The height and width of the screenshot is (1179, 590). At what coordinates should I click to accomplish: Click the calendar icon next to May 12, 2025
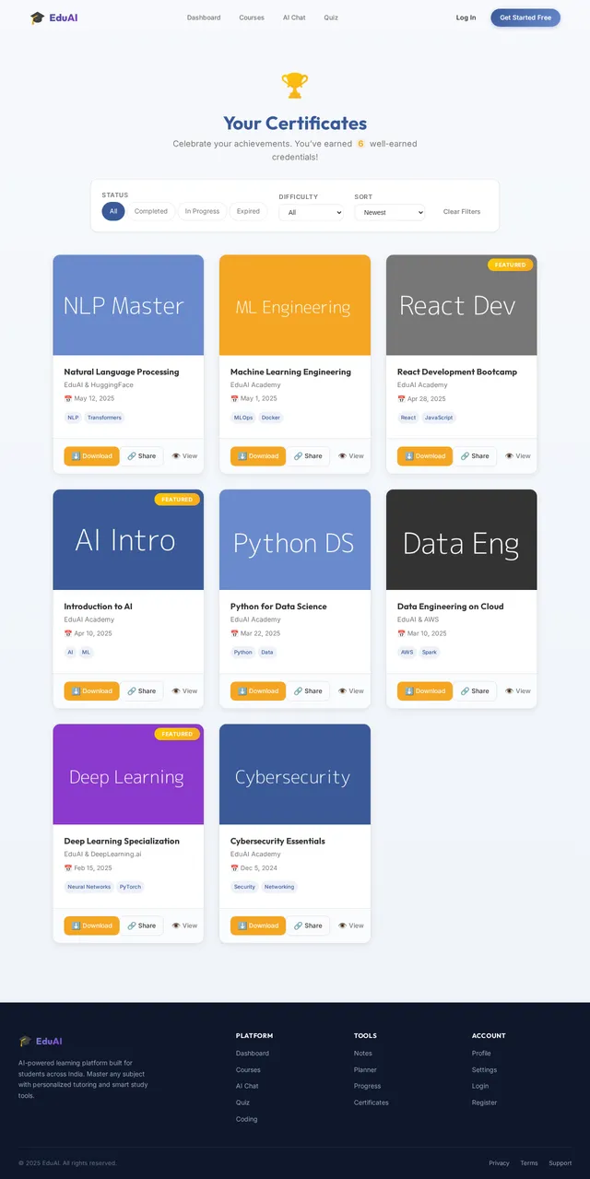[x=68, y=399]
